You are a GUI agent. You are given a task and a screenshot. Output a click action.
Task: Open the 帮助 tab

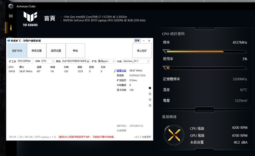pyautogui.click(x=75, y=50)
